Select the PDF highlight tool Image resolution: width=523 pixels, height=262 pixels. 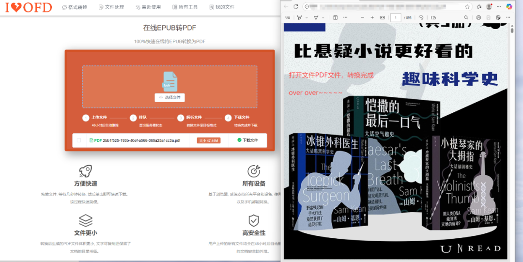299,17
